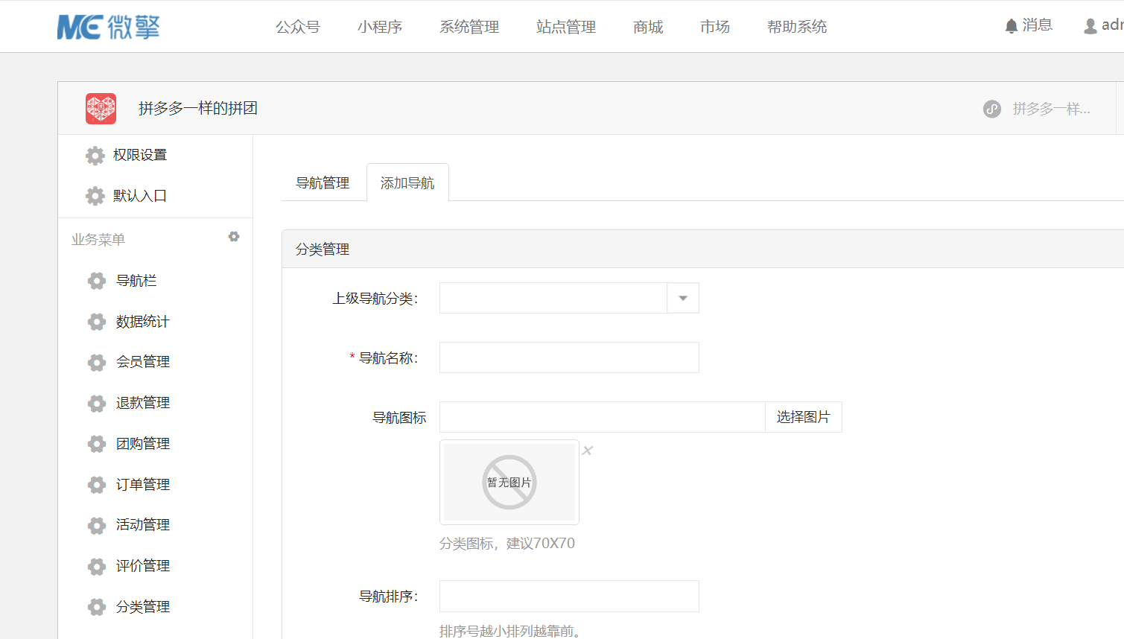Select the 添加导航 tab

click(x=407, y=183)
